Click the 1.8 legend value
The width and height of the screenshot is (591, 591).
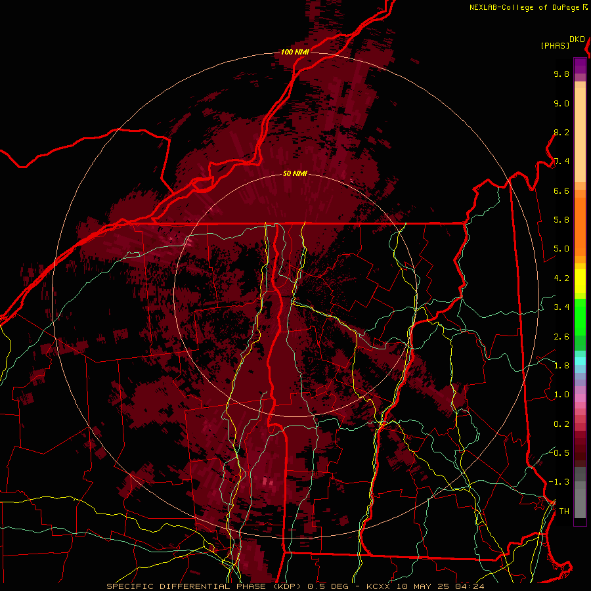[561, 366]
